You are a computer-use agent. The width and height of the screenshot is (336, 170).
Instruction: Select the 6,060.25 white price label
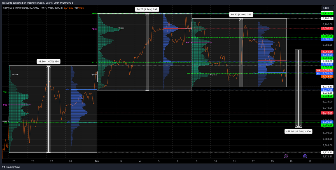point(327,61)
